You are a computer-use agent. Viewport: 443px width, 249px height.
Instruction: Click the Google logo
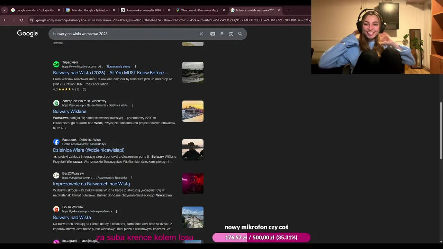click(x=27, y=34)
